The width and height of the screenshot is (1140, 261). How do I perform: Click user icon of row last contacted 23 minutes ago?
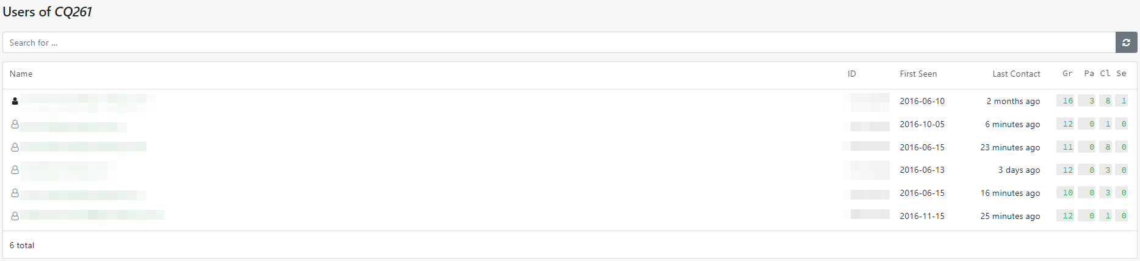(15, 147)
